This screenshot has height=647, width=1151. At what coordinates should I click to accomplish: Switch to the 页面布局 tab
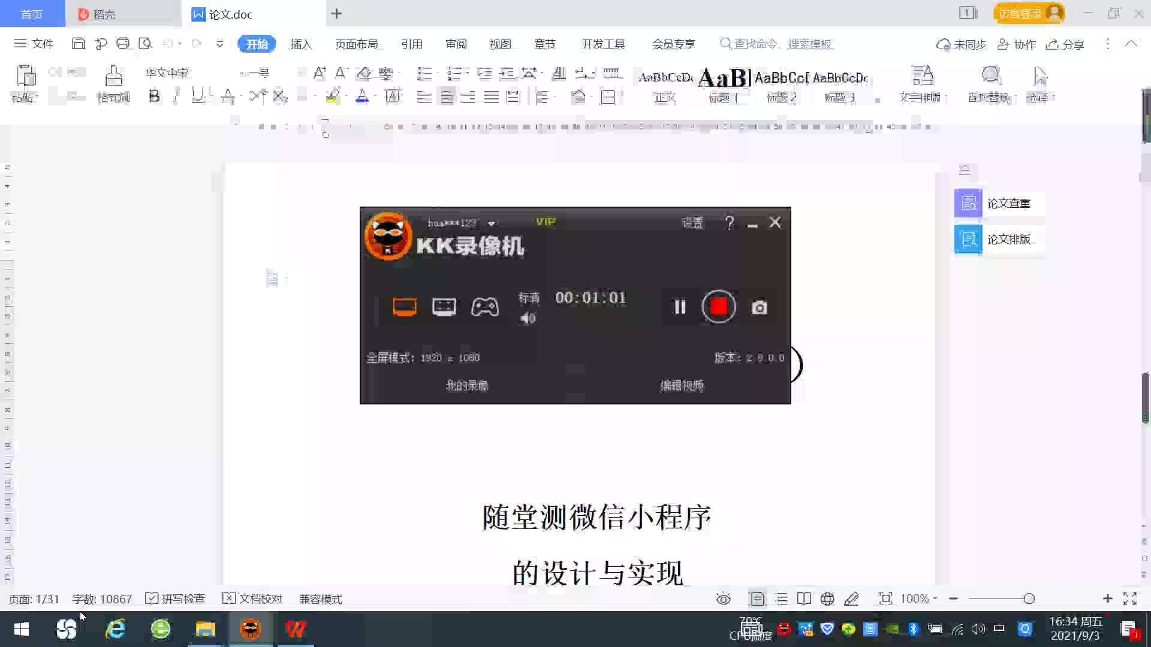tap(356, 44)
